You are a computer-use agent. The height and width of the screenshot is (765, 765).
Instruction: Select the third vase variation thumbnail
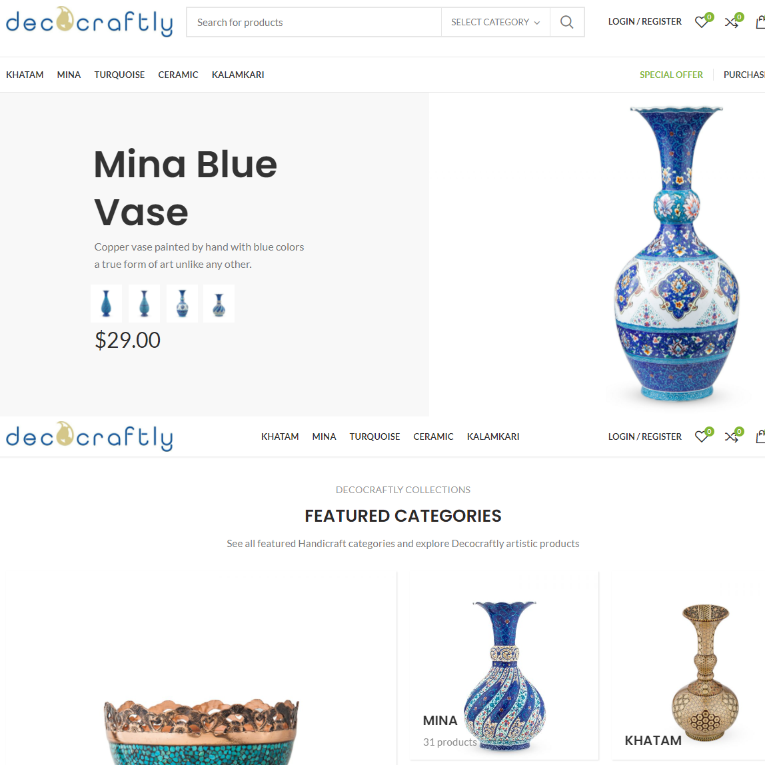[x=182, y=303]
